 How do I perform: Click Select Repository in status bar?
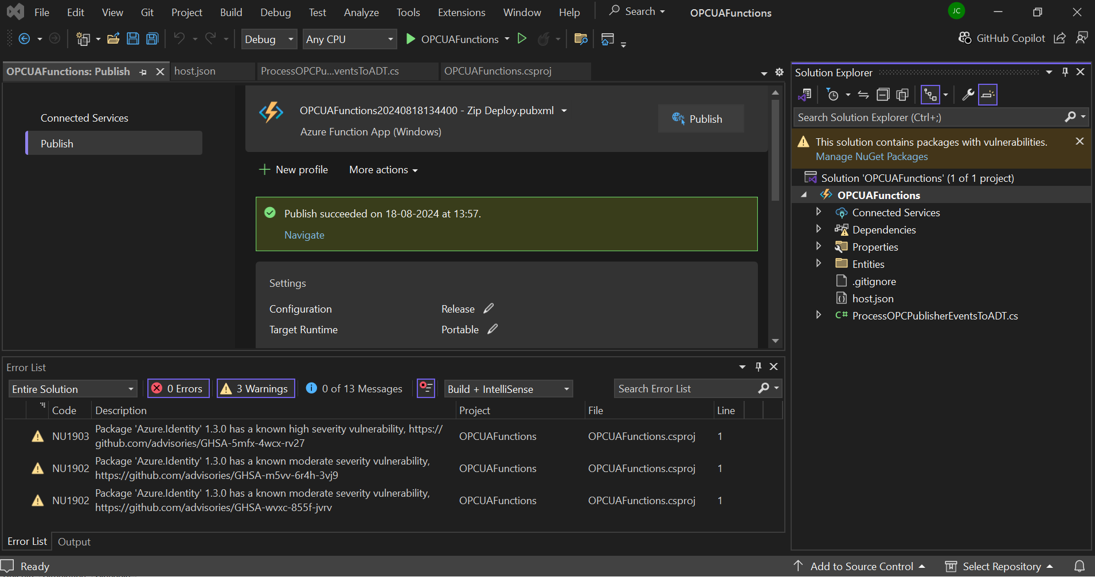pos(999,566)
